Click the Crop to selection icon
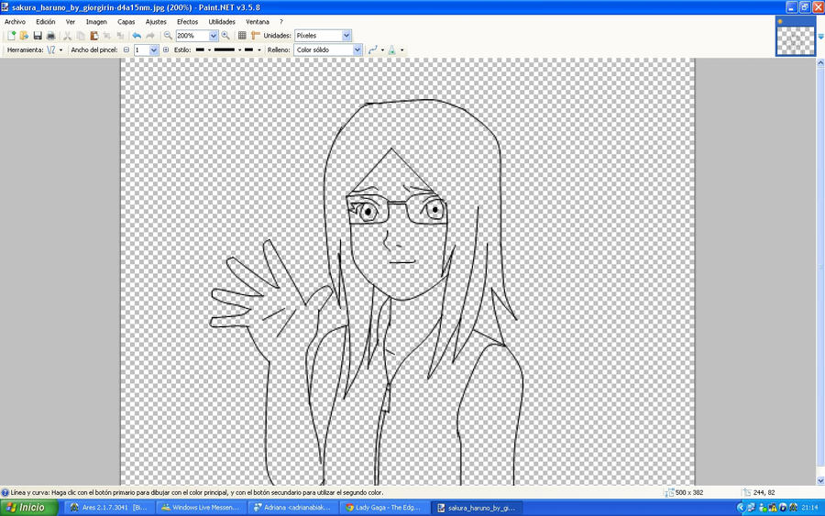This screenshot has height=516, width=825. point(107,36)
